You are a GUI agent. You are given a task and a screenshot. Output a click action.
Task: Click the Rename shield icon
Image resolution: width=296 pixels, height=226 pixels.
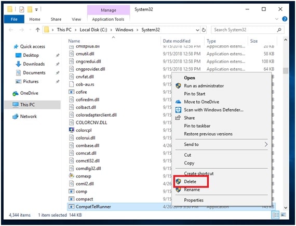[178, 190]
